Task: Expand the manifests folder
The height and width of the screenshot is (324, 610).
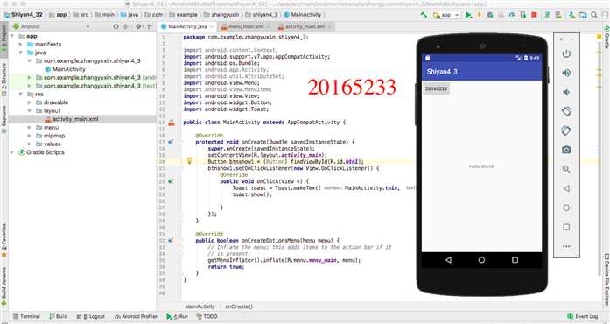Action: click(21, 44)
